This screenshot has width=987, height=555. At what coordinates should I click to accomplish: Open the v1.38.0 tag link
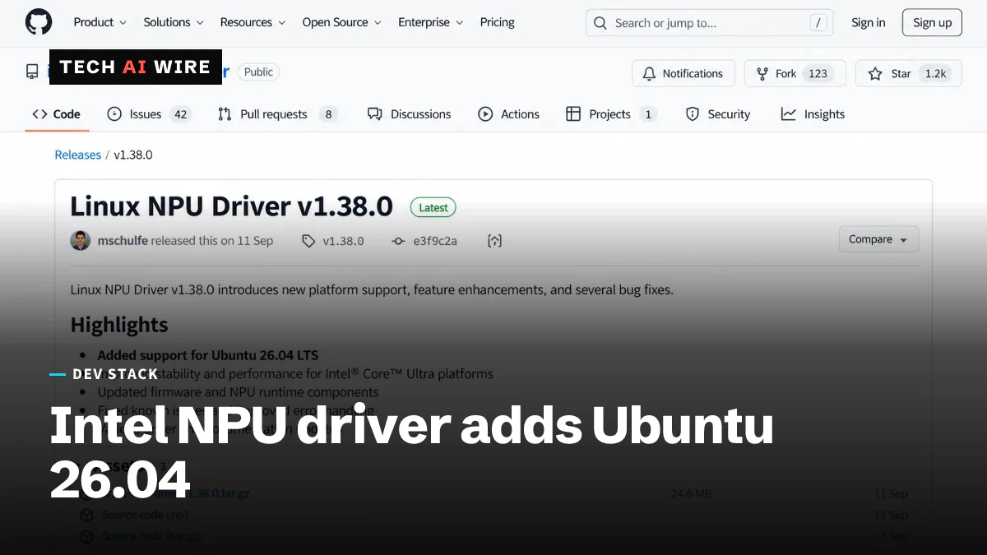(333, 241)
